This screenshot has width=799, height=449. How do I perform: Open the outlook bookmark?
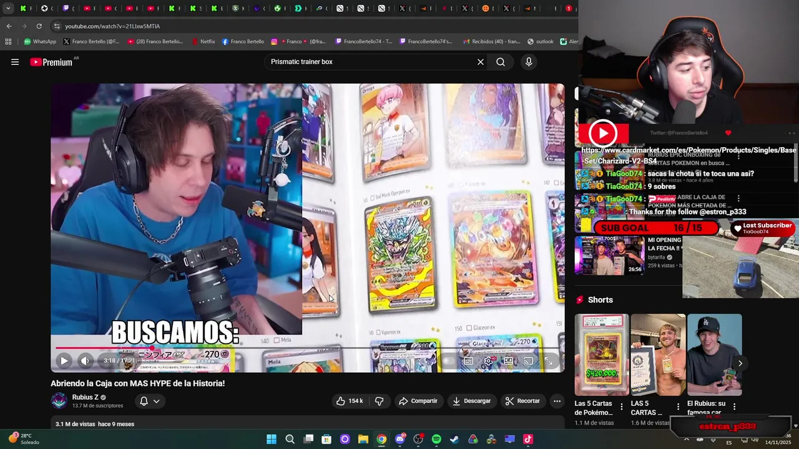click(x=540, y=42)
